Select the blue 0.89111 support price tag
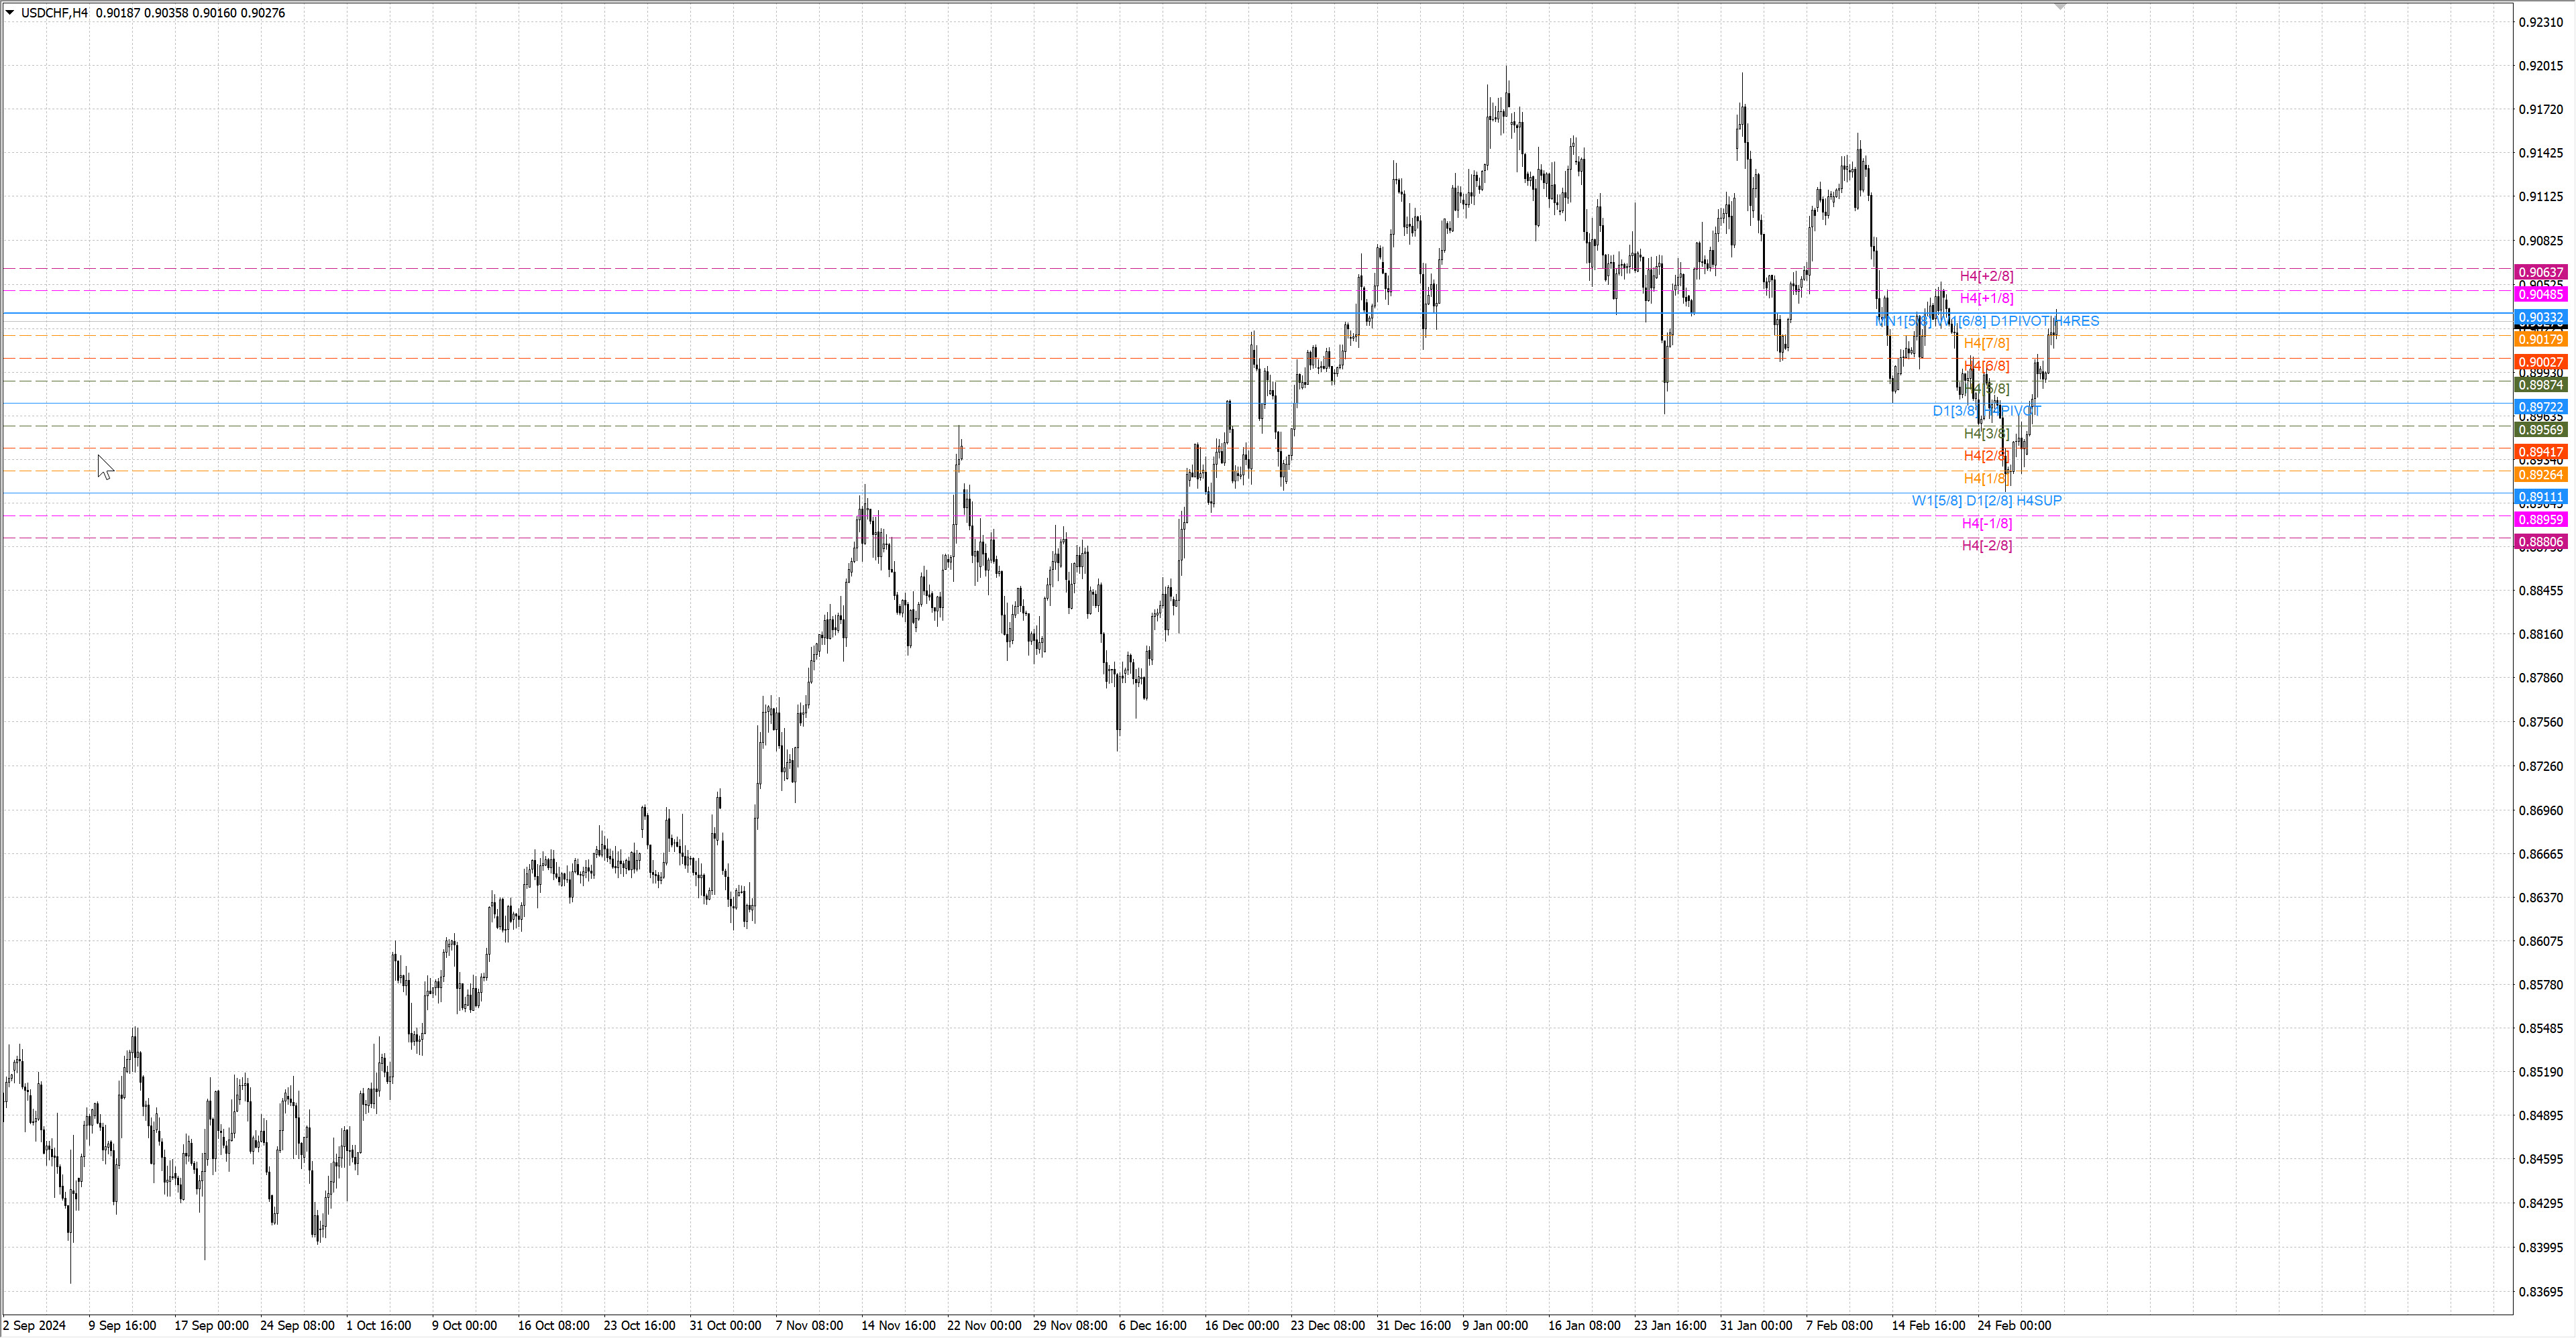This screenshot has height=1338, width=2576. point(2540,497)
